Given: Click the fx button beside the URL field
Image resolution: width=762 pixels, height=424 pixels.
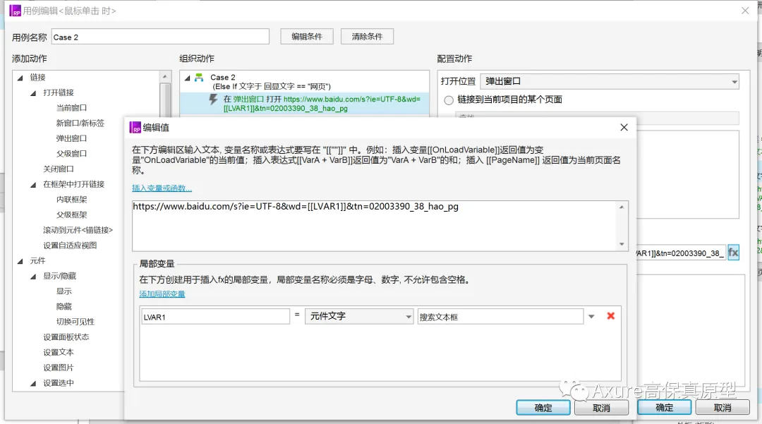Looking at the screenshot, I should tap(733, 253).
